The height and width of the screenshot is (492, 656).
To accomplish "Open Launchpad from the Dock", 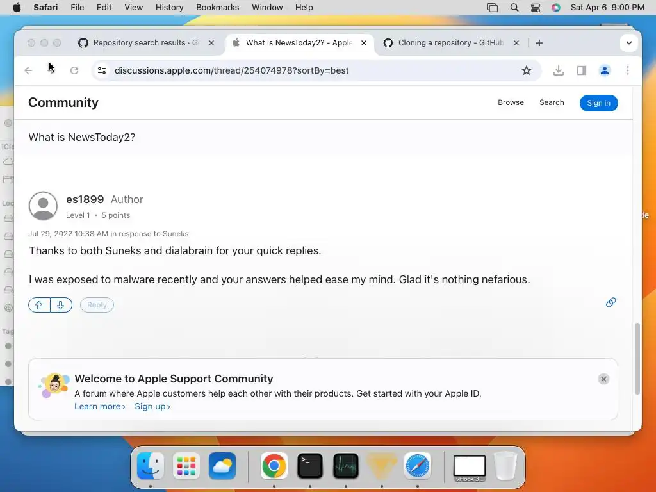I will coord(186,466).
